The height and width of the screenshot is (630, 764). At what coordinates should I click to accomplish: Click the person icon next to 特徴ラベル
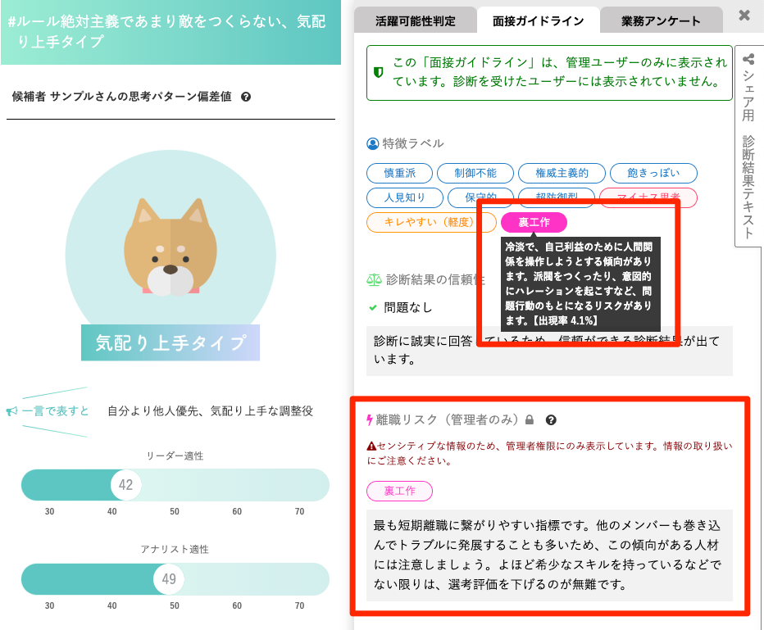click(373, 143)
